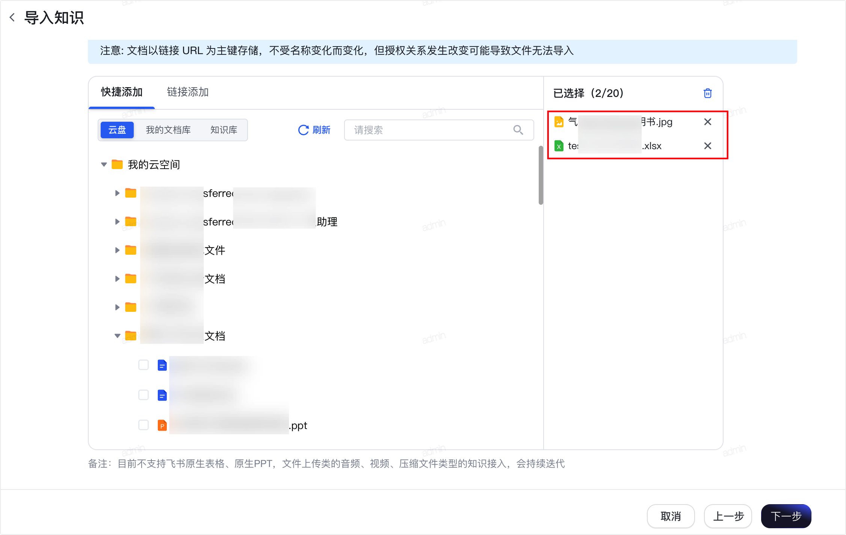Tick the checkbox for the .ppt file
This screenshot has height=535, width=846.
click(x=144, y=425)
